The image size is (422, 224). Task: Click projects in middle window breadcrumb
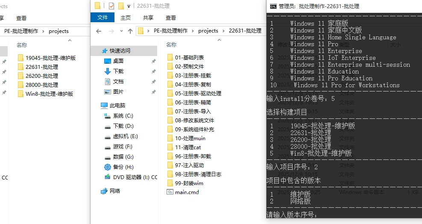coord(208,31)
